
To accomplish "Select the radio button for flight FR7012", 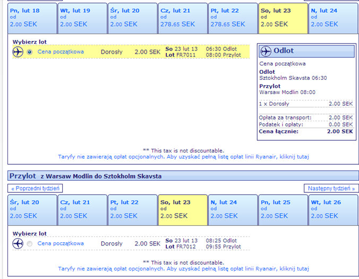I will pos(29,244).
